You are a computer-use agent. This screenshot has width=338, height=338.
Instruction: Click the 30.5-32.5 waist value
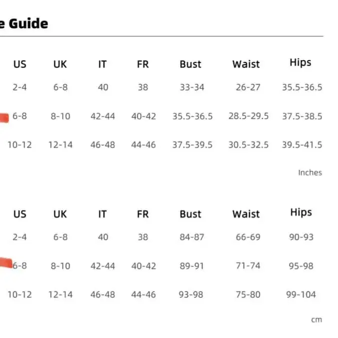248,145
